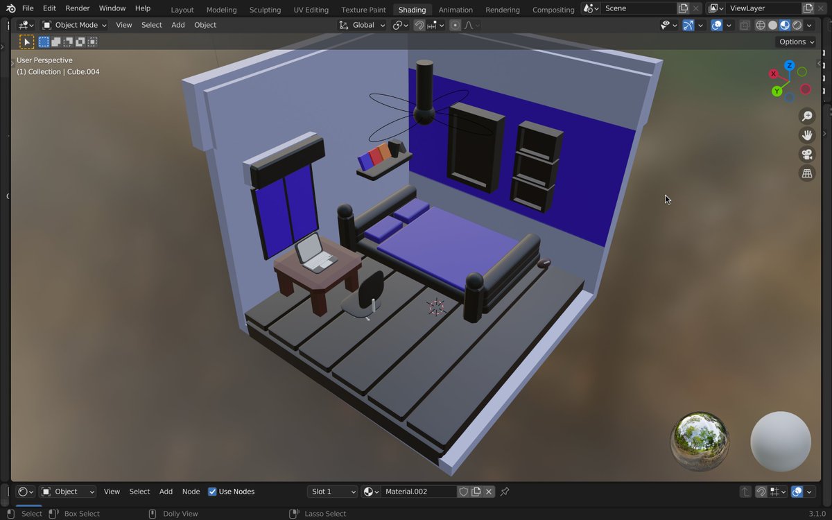Switch to Compositing workspace tab
The image size is (832, 520).
[x=553, y=10]
